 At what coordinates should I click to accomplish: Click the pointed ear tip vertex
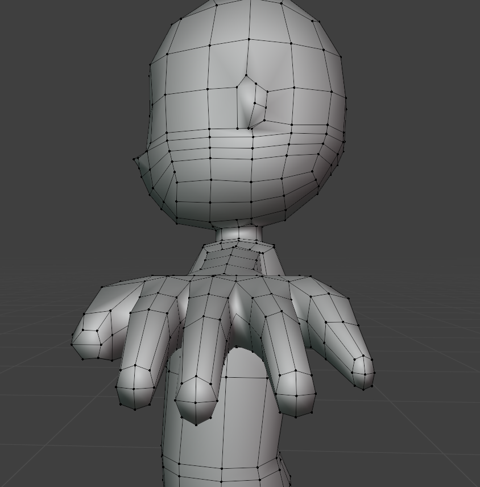click(x=135, y=159)
